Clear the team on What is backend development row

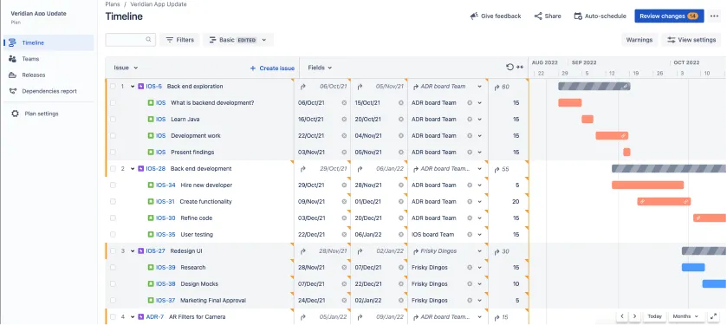(x=470, y=103)
